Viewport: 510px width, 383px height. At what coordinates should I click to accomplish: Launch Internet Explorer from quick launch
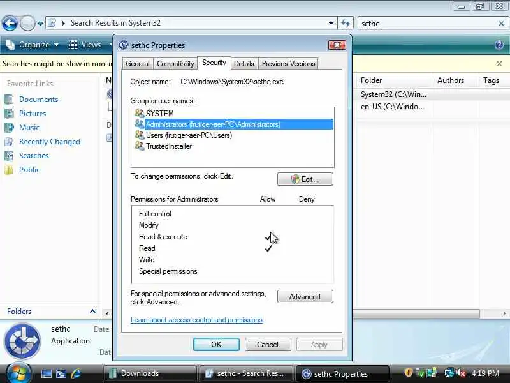(76, 373)
